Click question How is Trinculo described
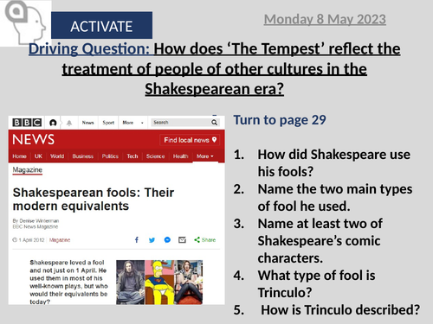Viewport: 433px width, 324px height. click(340, 310)
